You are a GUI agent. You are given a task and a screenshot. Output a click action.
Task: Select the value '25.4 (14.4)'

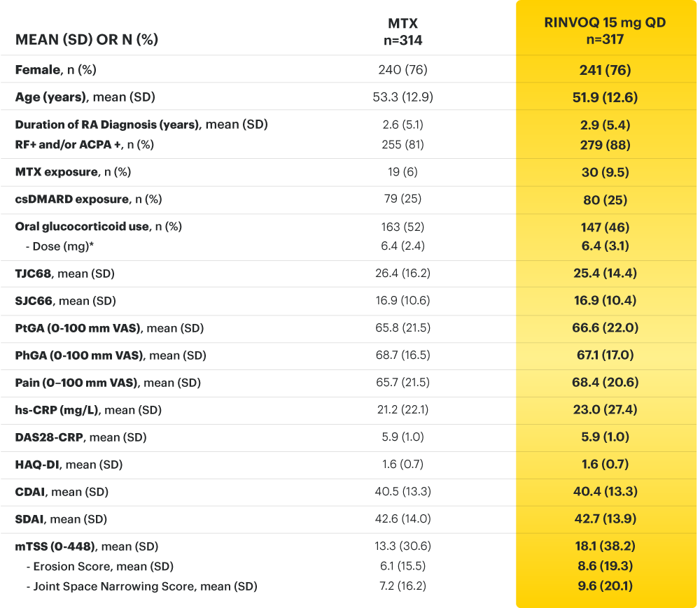pos(605,273)
